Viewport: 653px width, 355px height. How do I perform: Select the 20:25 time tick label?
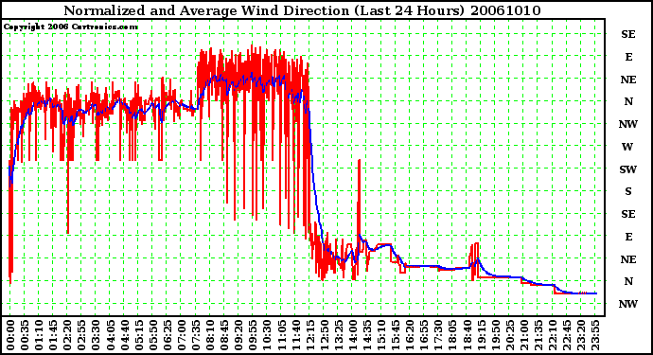[510, 335]
